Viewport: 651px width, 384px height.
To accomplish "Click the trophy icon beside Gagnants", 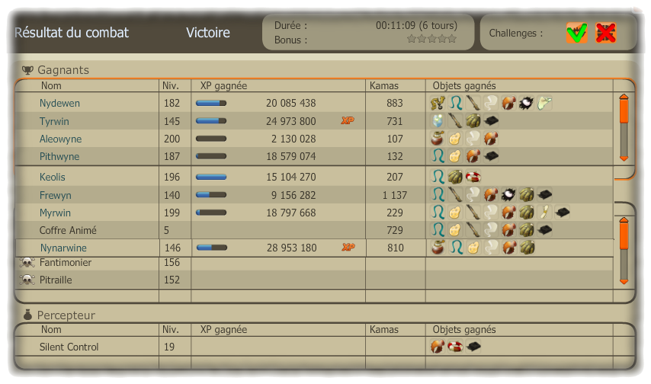I will tap(27, 70).
